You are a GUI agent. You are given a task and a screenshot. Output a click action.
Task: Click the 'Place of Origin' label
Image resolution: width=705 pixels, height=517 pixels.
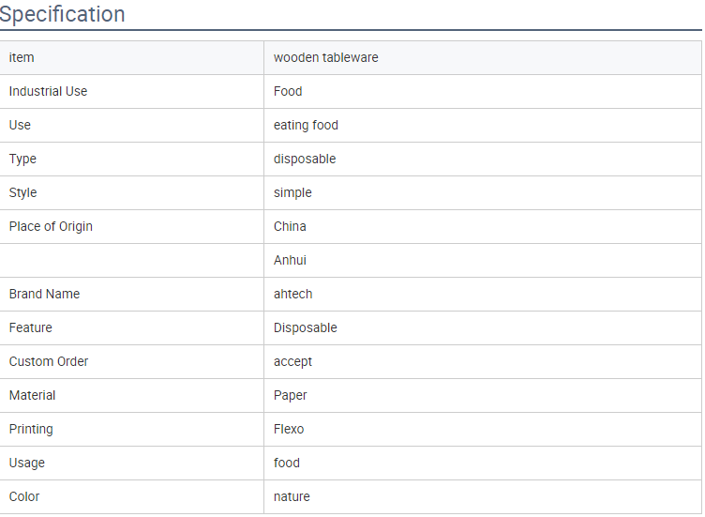pyautogui.click(x=51, y=226)
